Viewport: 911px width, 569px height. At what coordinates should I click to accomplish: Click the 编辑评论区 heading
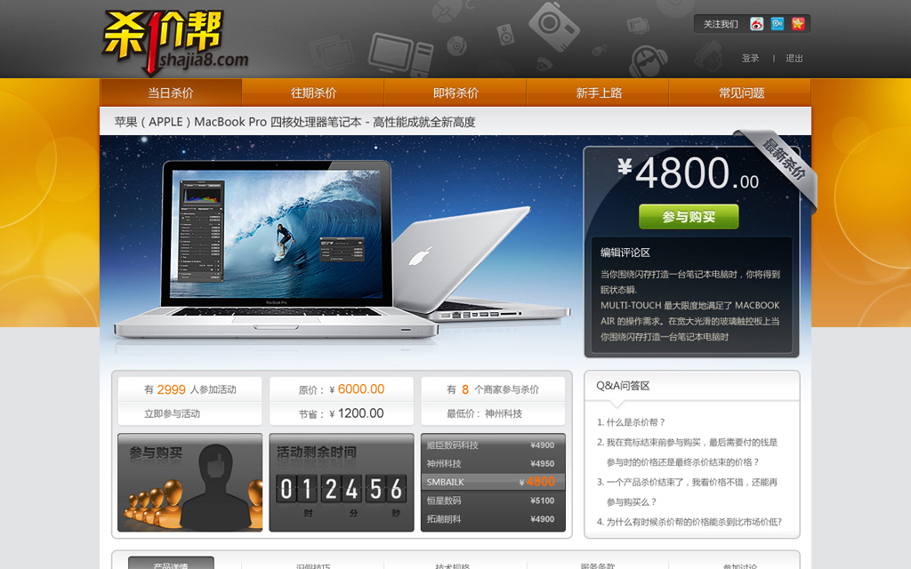coord(625,252)
